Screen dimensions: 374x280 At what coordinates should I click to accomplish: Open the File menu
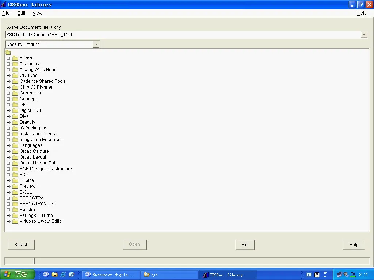[6, 13]
